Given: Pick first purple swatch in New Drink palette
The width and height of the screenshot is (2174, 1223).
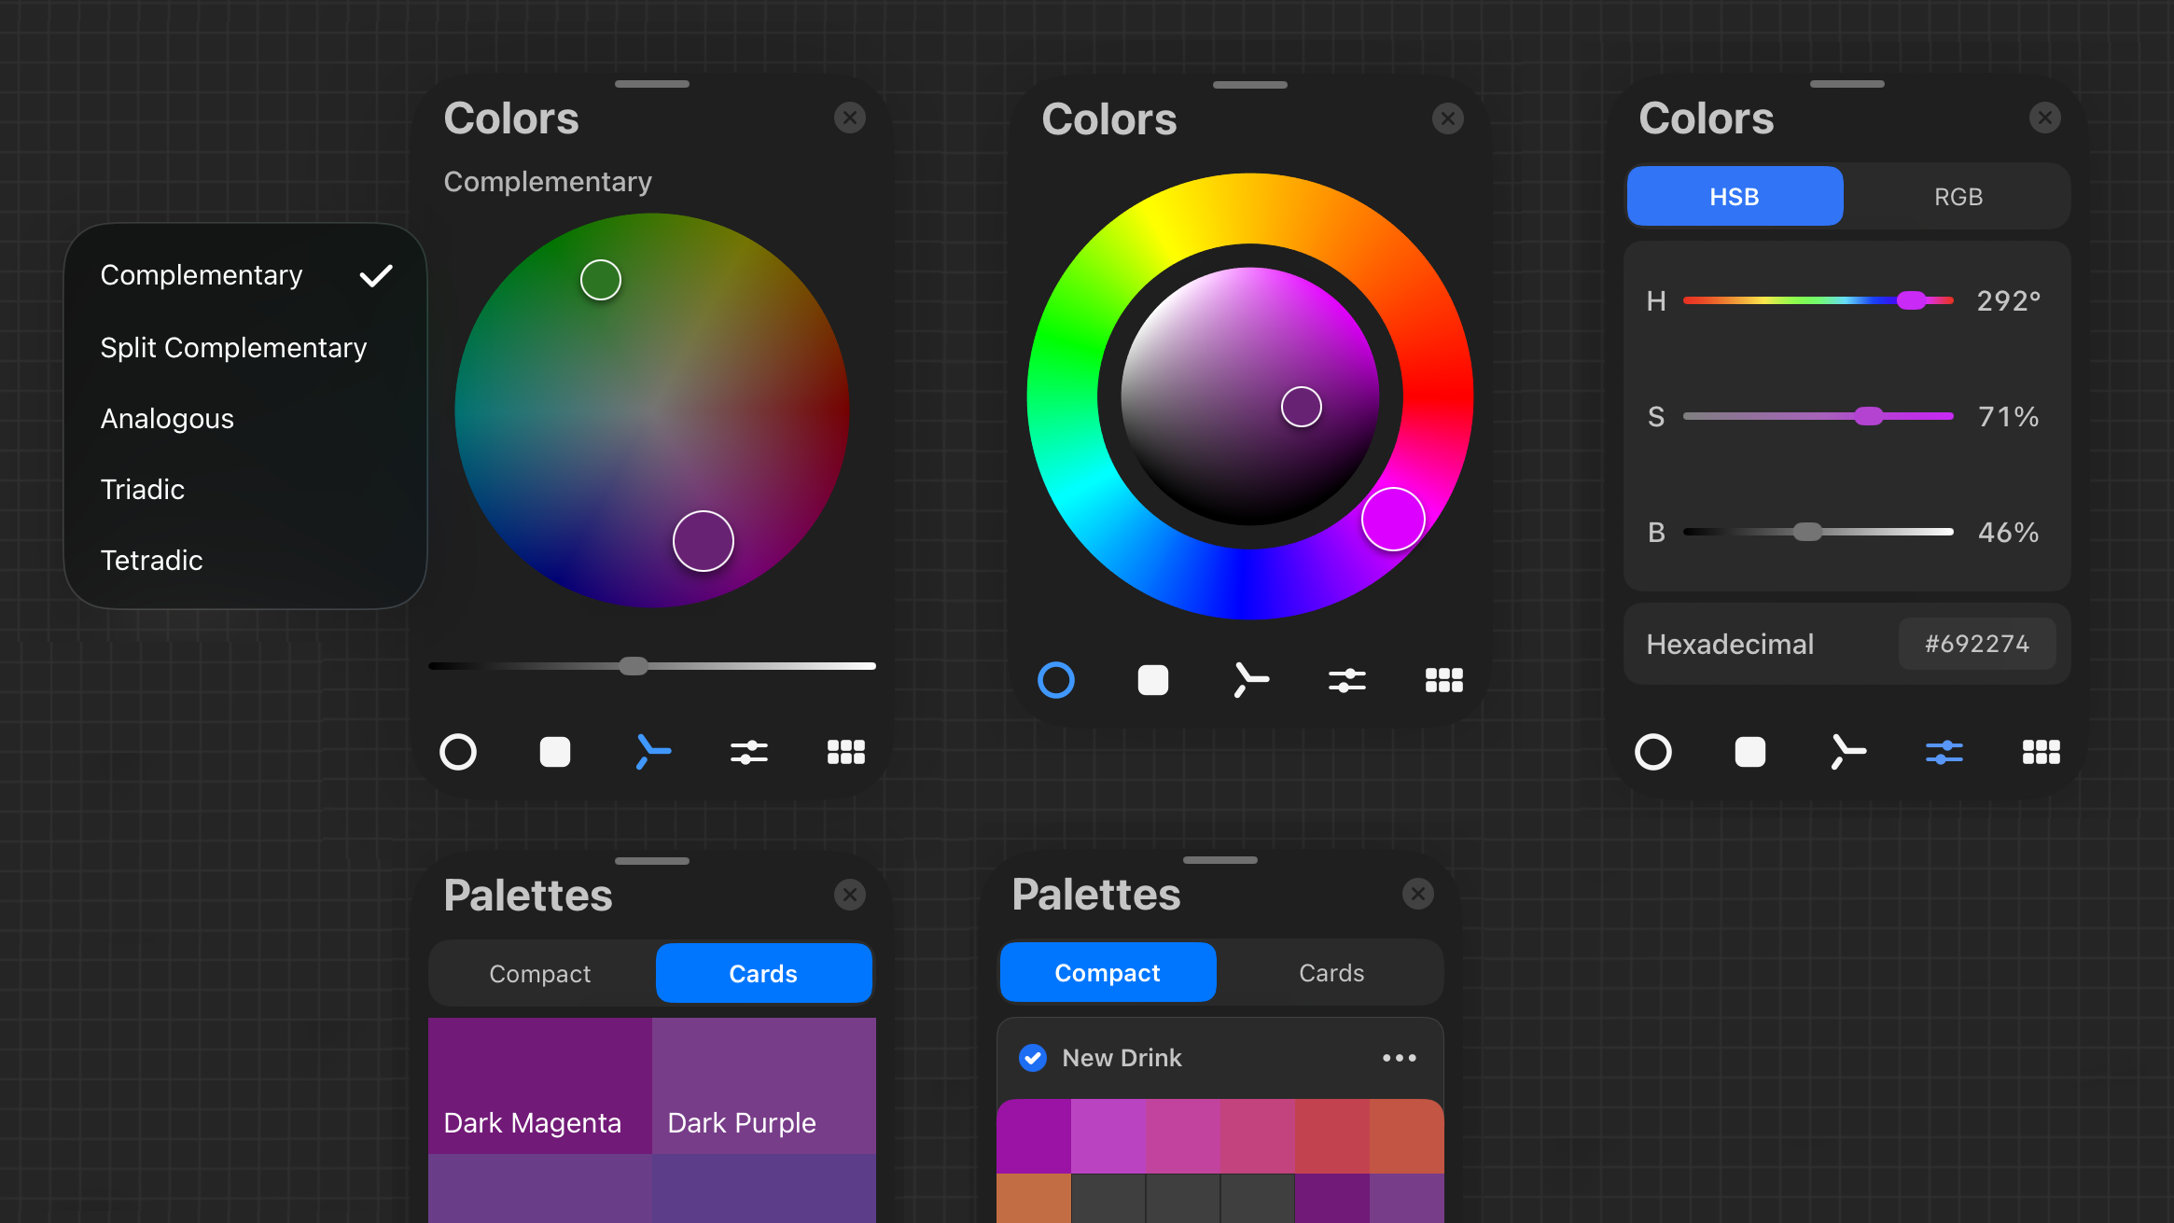Looking at the screenshot, I should tap(1034, 1136).
